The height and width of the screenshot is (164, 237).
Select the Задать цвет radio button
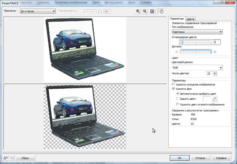pyautogui.click(x=178, y=99)
